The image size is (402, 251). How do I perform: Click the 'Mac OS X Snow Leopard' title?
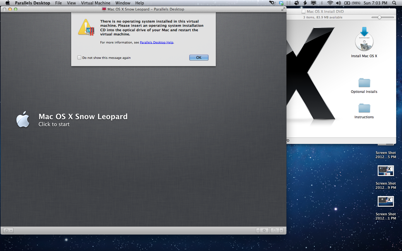[83, 116]
